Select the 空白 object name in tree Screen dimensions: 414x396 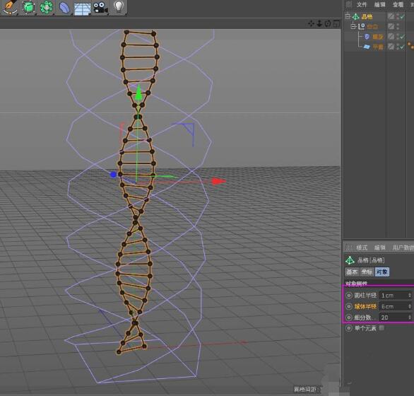pyautogui.click(x=372, y=27)
